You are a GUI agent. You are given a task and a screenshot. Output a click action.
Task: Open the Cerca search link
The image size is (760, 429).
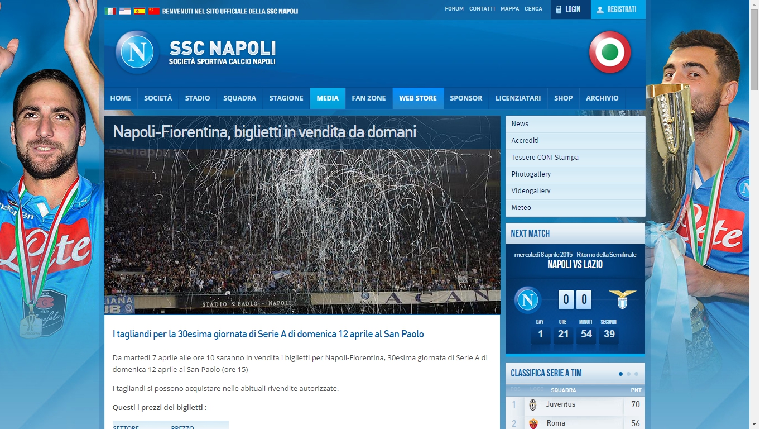[x=533, y=9]
